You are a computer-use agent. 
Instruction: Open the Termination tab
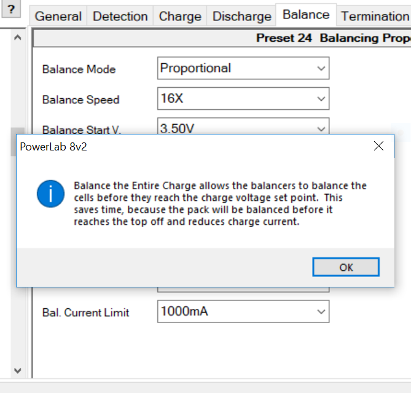coord(374,16)
